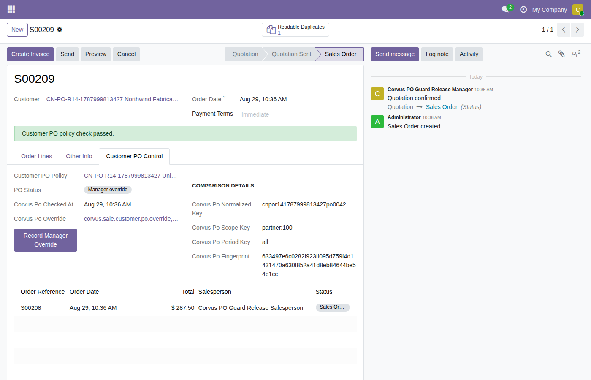Click the Preview button
Viewport: 591px width, 380px height.
coord(96,54)
